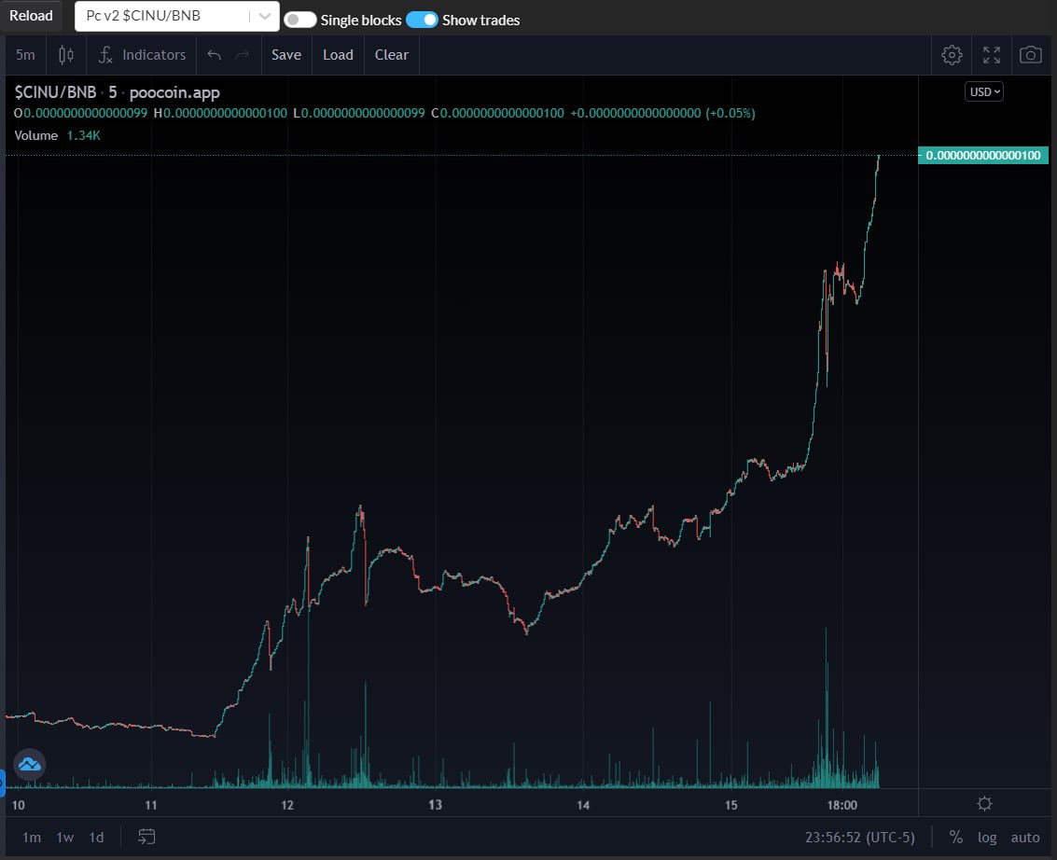
Task: Clear the chart drawings
Action: coord(392,55)
